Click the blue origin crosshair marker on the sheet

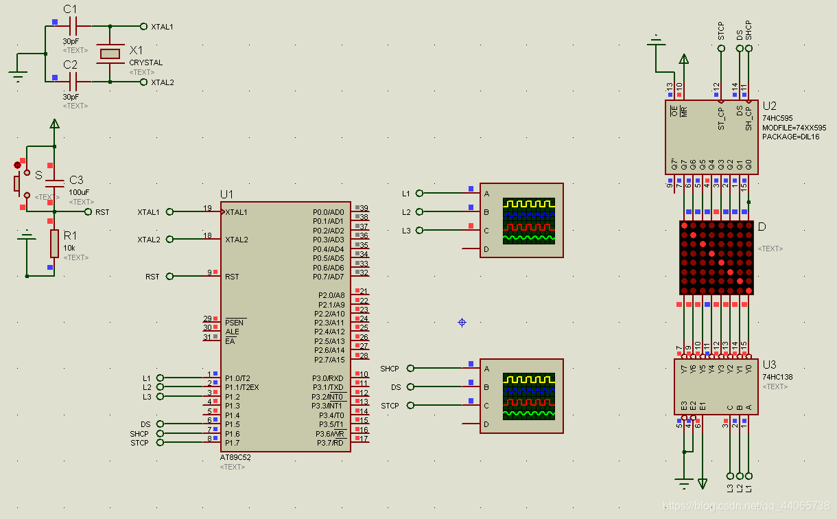click(x=462, y=322)
